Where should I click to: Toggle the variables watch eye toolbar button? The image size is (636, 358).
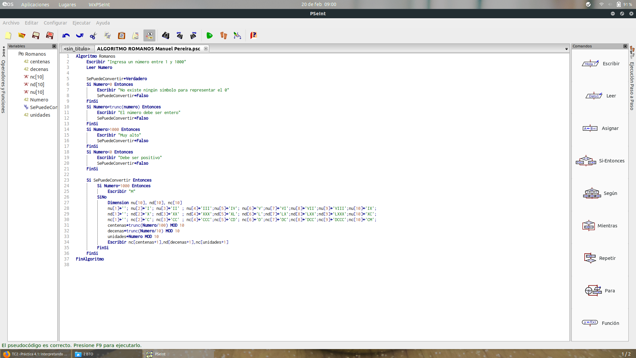click(x=149, y=35)
